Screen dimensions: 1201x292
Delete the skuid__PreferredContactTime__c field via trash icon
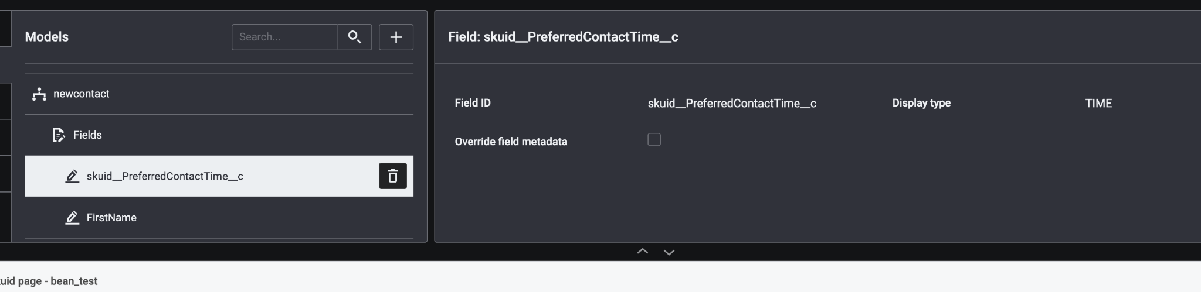pos(392,176)
